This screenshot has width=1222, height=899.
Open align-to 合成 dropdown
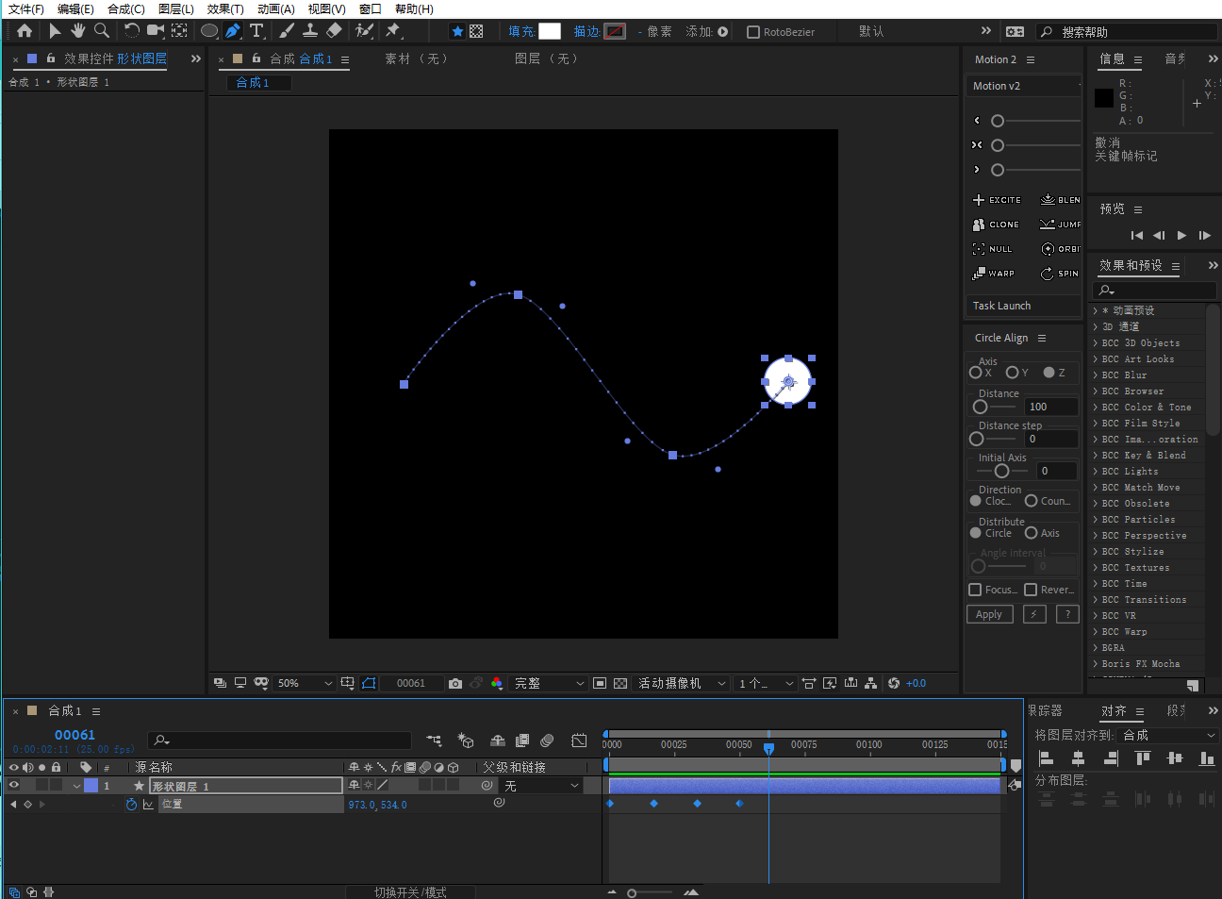coord(1168,735)
